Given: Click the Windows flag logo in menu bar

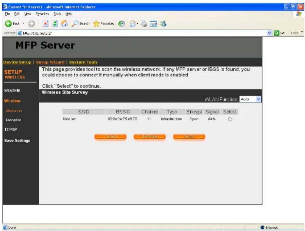Looking at the screenshot, I should point(299,14).
